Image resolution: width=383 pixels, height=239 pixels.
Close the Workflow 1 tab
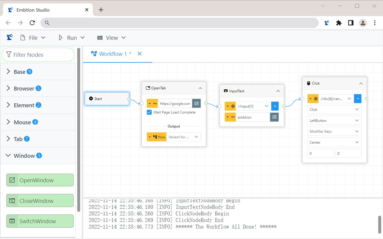(139, 54)
